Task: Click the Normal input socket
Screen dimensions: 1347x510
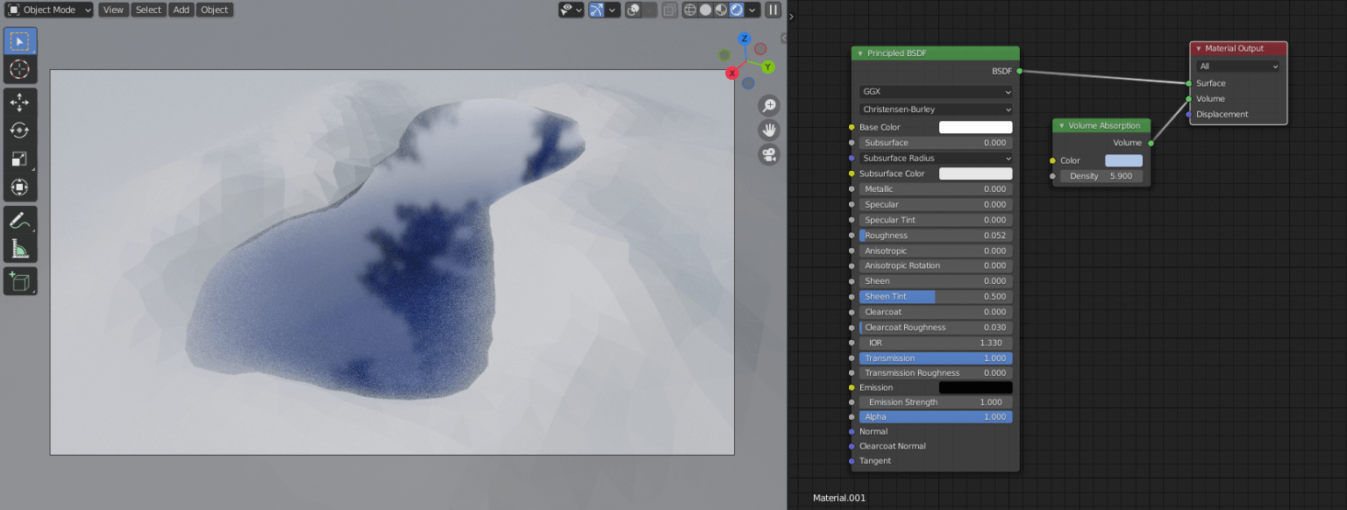Action: (852, 432)
